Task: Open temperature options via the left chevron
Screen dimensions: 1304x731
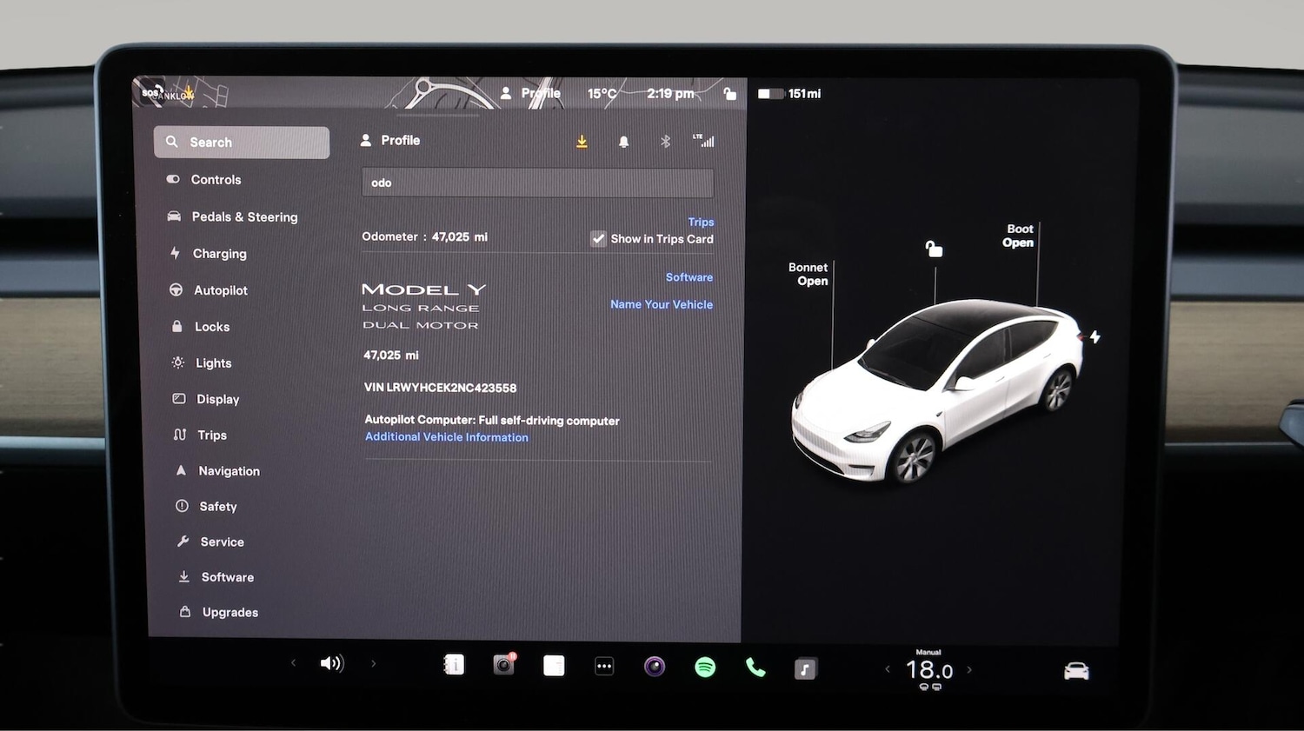Action: [x=888, y=668]
